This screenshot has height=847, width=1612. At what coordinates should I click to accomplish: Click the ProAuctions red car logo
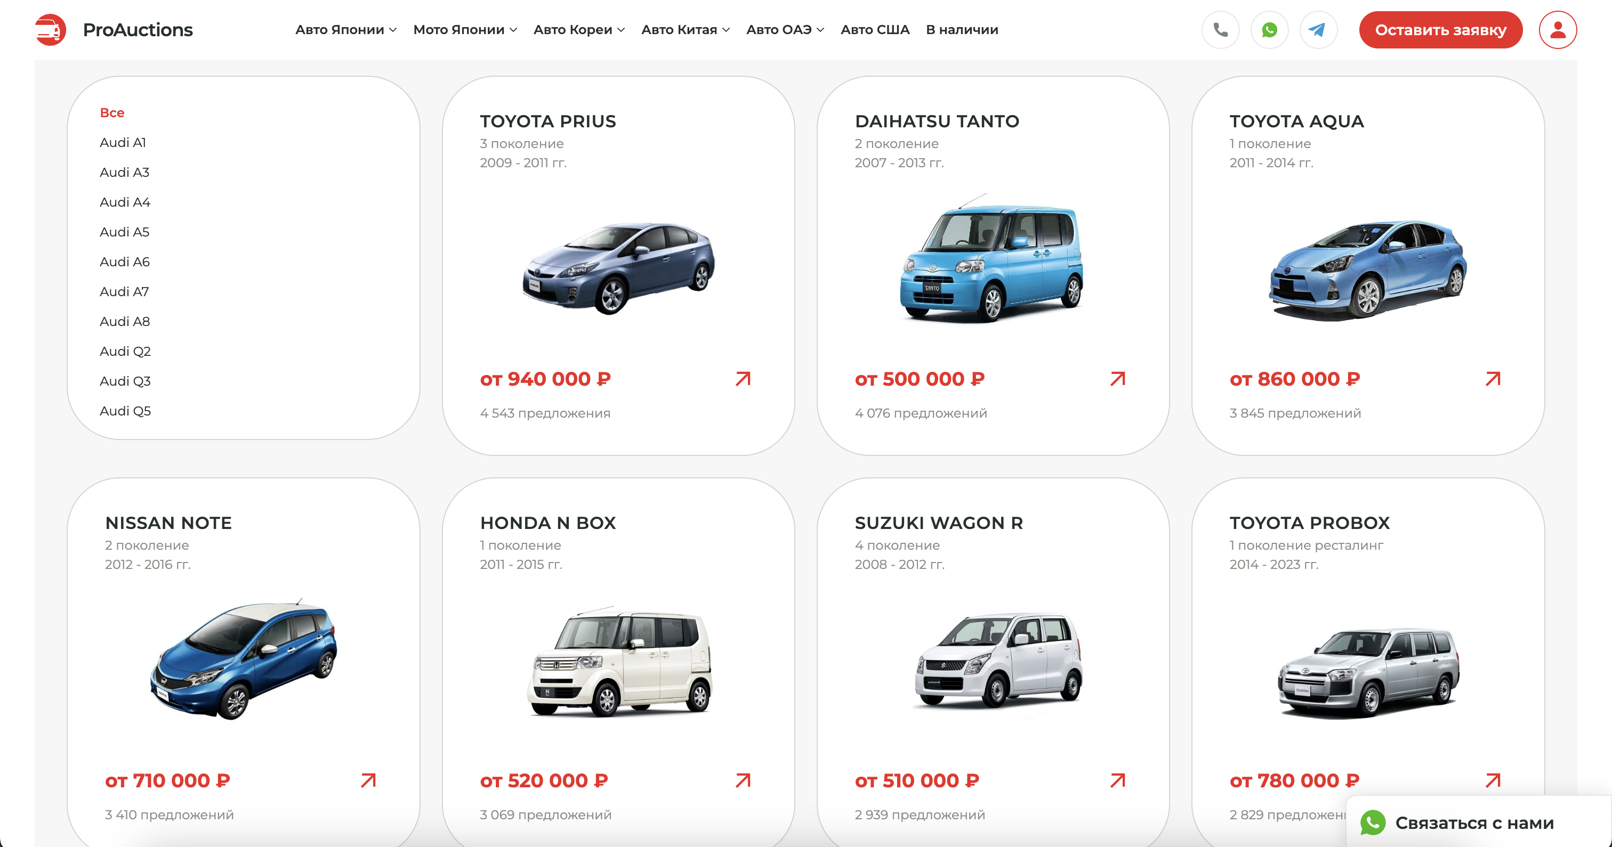click(50, 29)
